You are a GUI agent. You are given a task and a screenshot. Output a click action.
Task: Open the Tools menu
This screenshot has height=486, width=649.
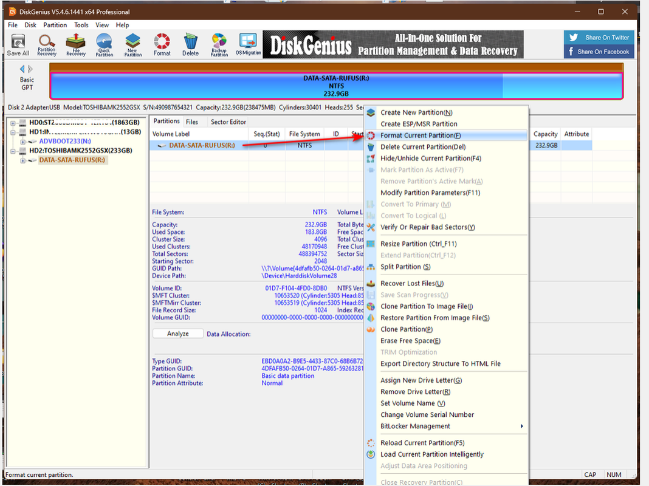click(x=81, y=25)
